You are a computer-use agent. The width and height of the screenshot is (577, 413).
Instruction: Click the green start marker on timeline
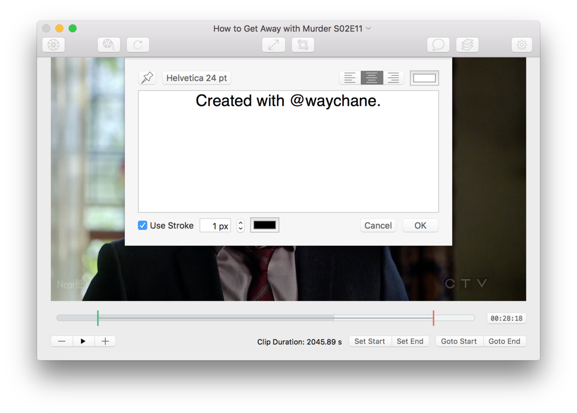pyautogui.click(x=98, y=318)
